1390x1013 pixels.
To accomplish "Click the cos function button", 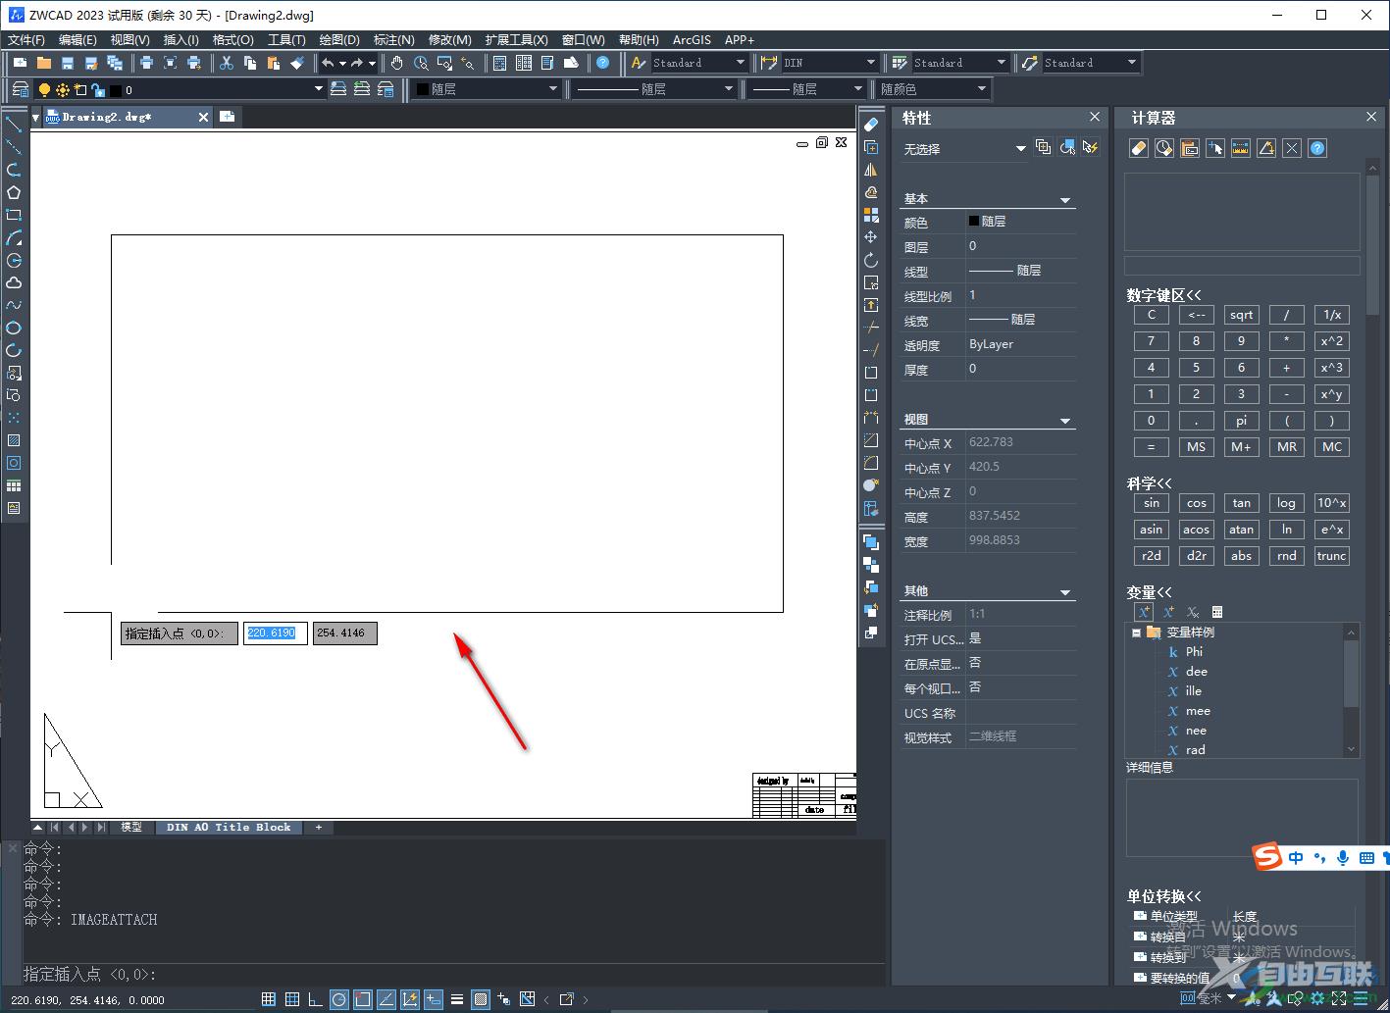I will (x=1196, y=503).
